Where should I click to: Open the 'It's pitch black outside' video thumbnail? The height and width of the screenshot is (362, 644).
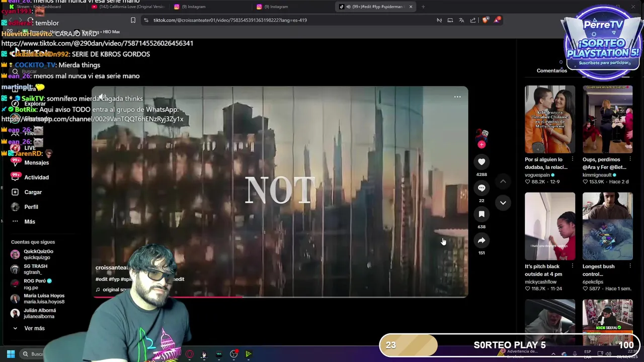[x=550, y=226]
